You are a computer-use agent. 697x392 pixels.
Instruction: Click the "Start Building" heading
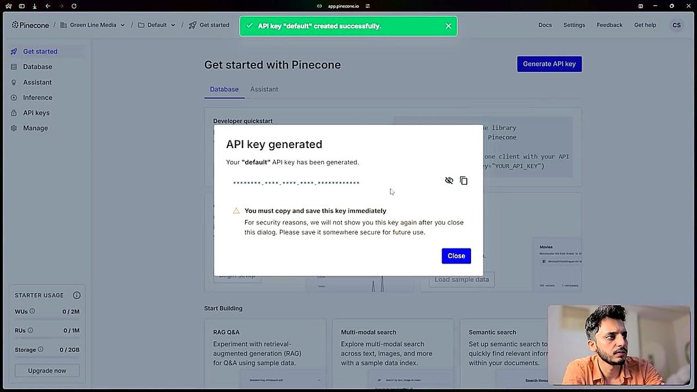(224, 308)
